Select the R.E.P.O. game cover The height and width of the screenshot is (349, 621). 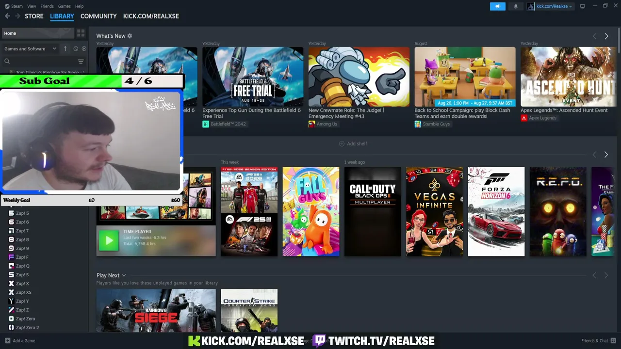[x=558, y=211]
